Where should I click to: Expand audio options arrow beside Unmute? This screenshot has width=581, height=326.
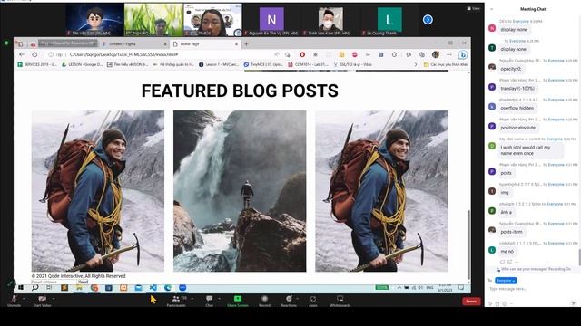(x=24, y=298)
